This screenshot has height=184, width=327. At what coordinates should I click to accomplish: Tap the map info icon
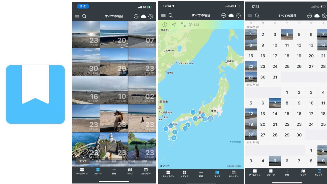[165, 25]
